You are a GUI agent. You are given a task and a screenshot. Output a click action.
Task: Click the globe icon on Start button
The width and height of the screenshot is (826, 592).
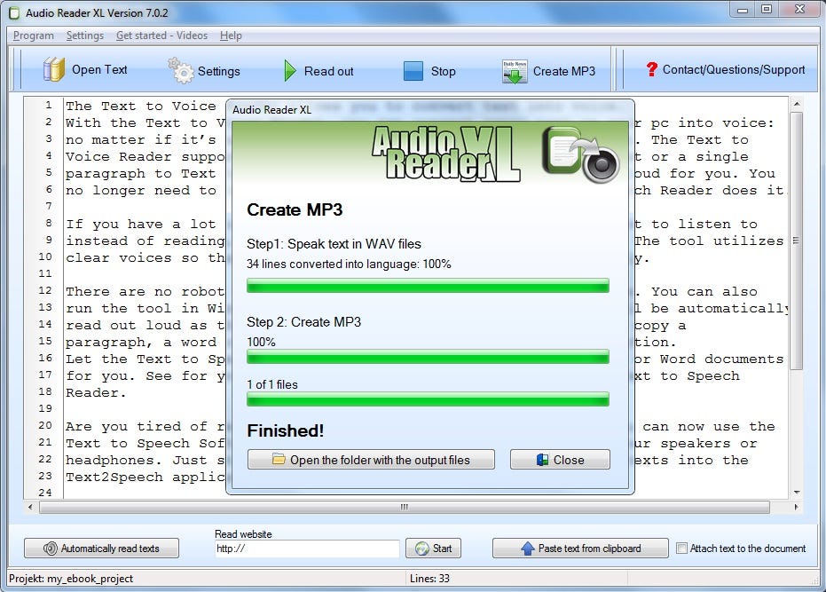[422, 549]
